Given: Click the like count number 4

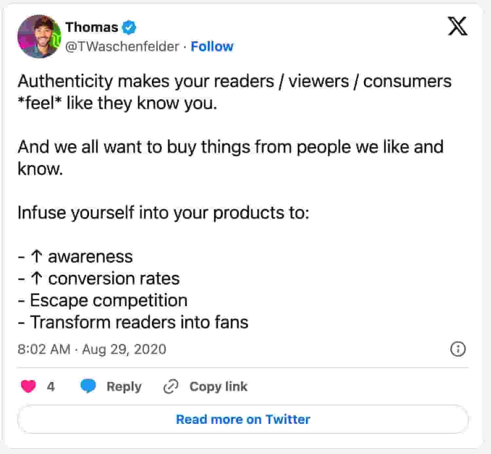Looking at the screenshot, I should (51, 387).
